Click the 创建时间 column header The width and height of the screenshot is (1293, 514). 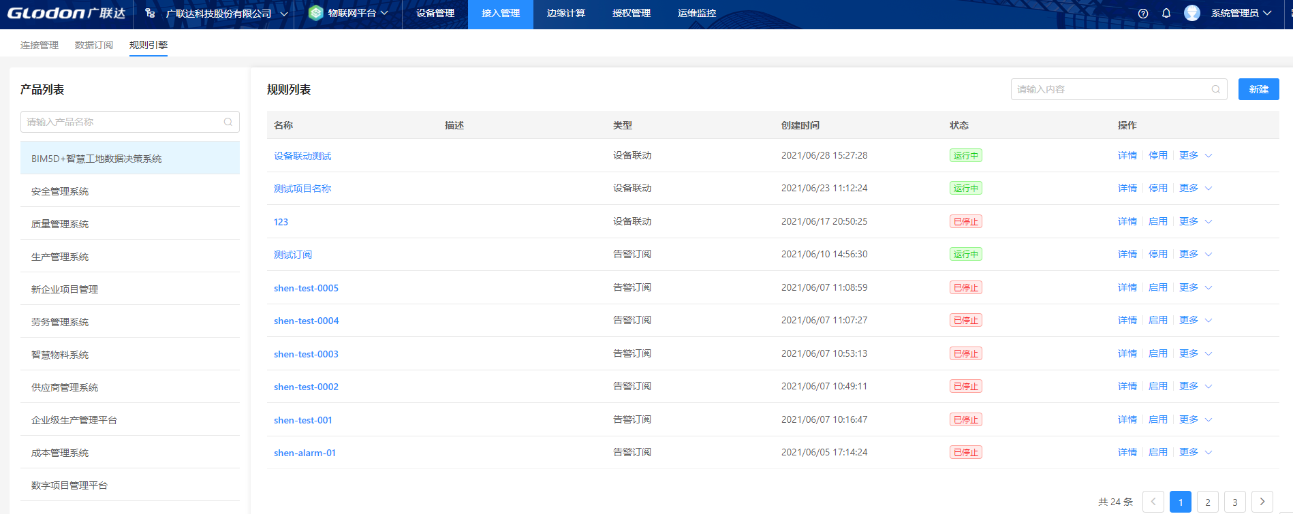click(800, 125)
